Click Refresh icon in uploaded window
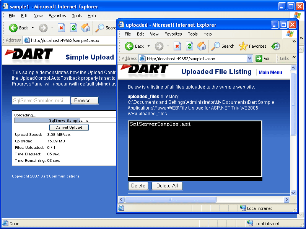The image size is (306, 229). pos(189,46)
